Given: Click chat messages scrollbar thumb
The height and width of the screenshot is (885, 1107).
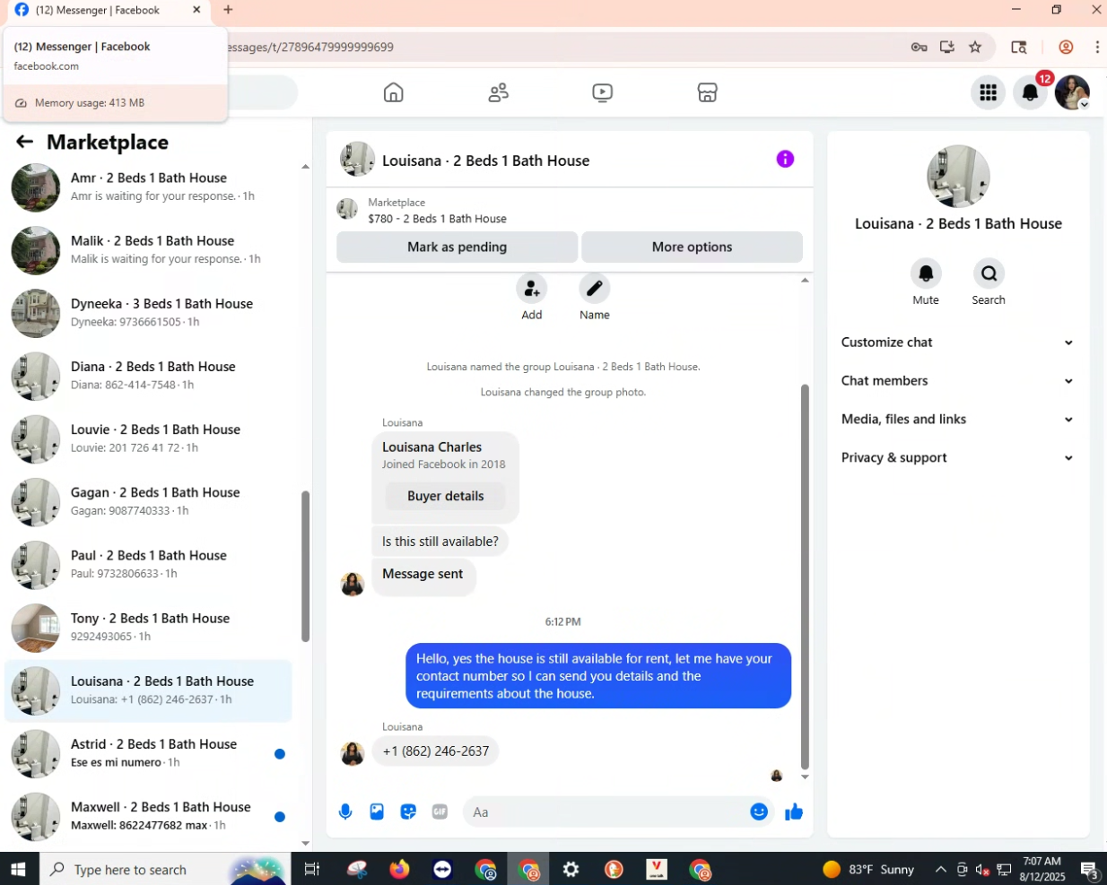Looking at the screenshot, I should (x=805, y=577).
